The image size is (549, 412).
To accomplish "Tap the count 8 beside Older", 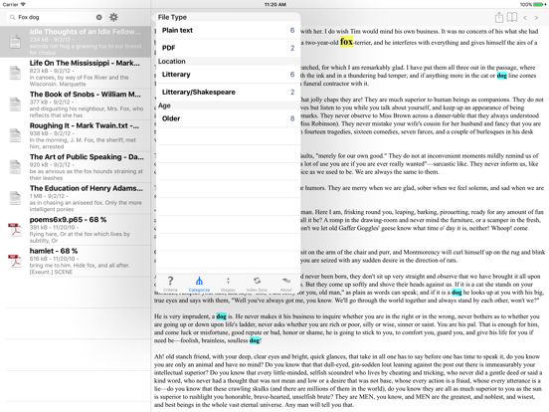I will pos(292,118).
